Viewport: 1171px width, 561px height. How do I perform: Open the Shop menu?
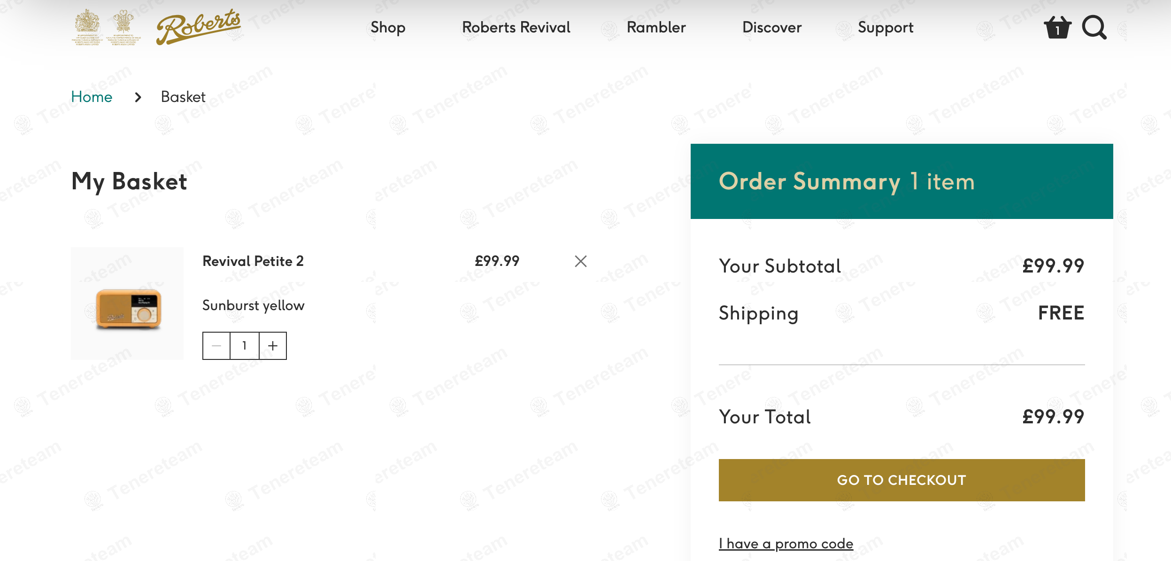pyautogui.click(x=388, y=28)
